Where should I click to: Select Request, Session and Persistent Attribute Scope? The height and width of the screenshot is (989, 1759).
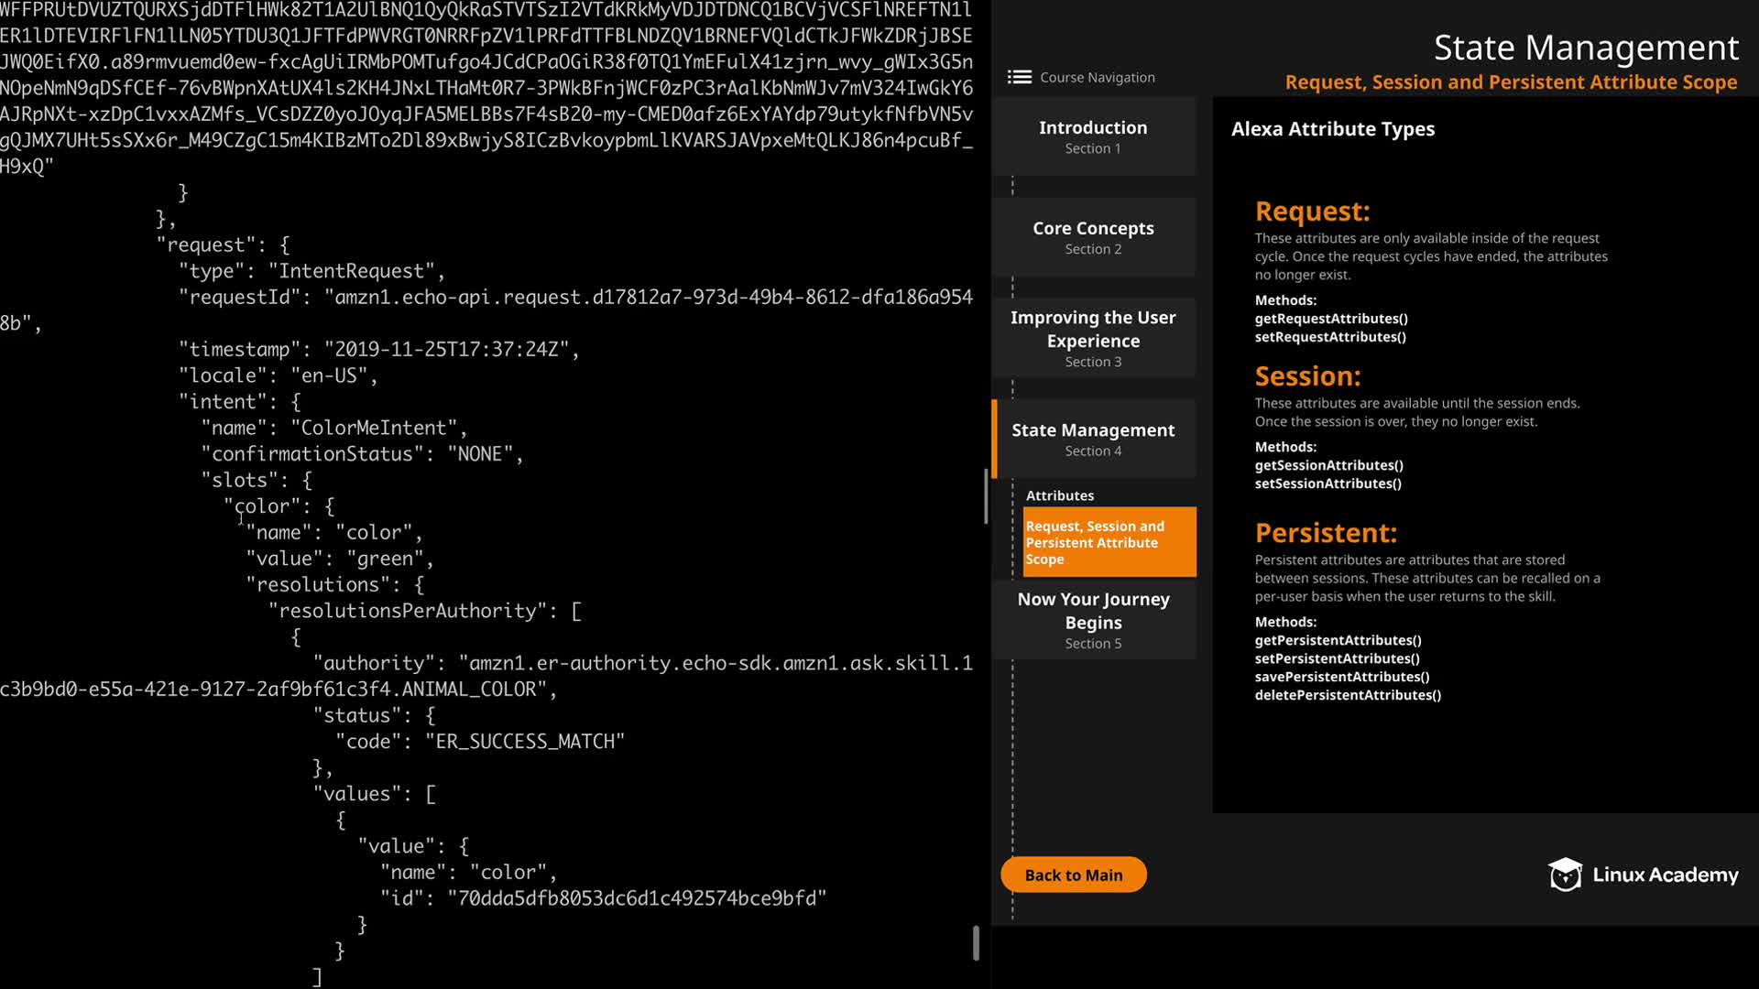coord(1109,542)
